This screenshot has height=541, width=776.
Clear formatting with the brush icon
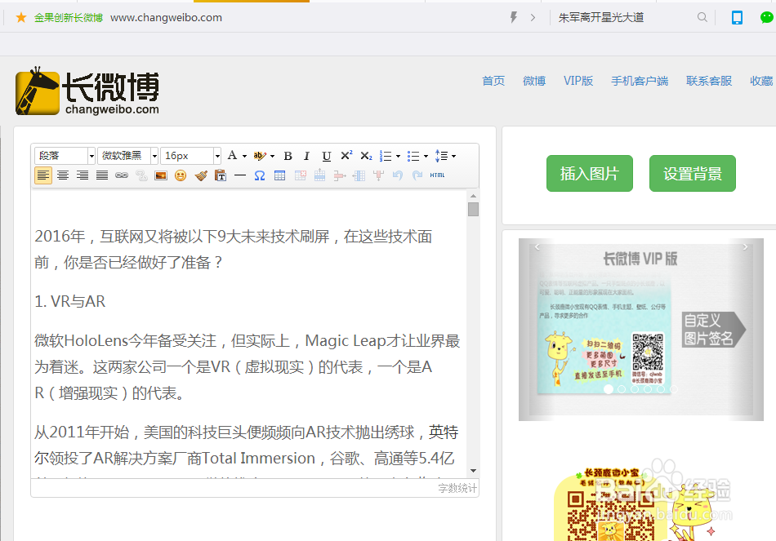(x=201, y=175)
